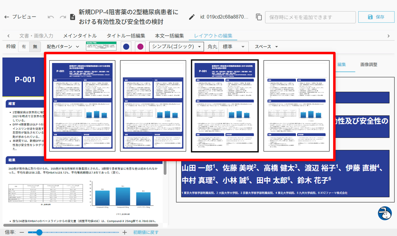Viewport: 397px width, 236px height.
Task: Click the back arrow next to プレビュー
Action: (x=7, y=17)
